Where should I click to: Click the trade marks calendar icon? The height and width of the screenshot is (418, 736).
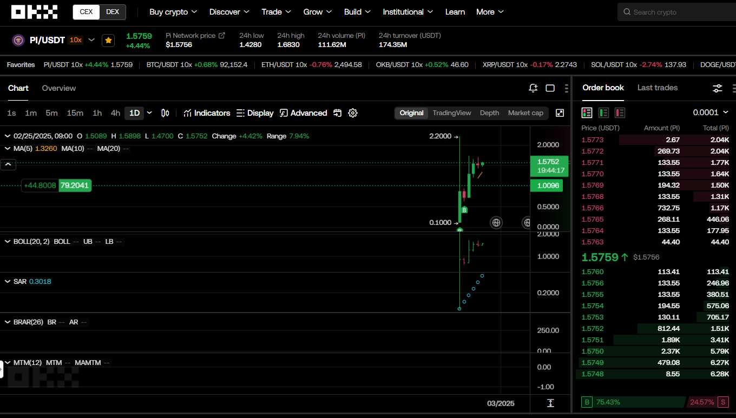(x=338, y=113)
